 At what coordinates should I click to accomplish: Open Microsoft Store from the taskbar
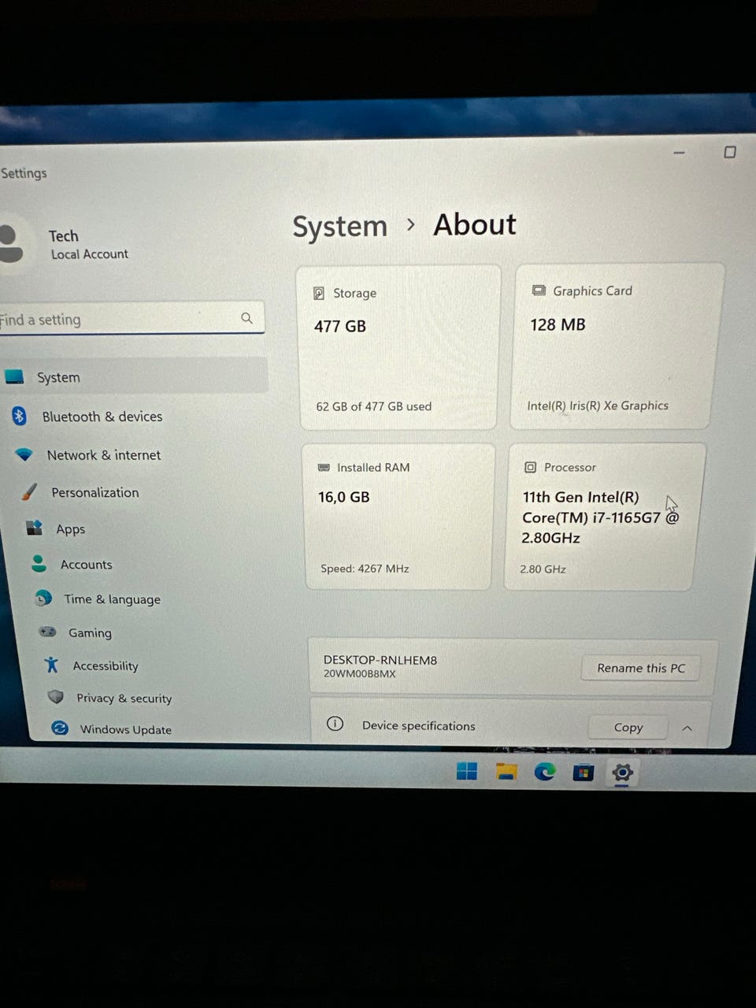click(x=583, y=772)
